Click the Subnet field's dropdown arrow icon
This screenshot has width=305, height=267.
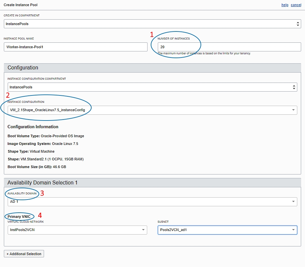pyautogui.click(x=293, y=230)
